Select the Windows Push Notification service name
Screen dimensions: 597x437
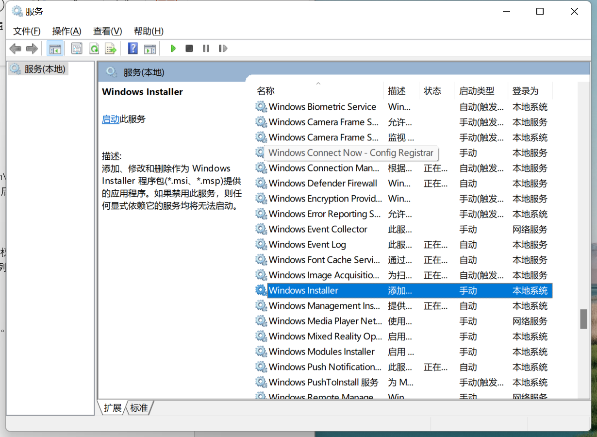click(325, 367)
